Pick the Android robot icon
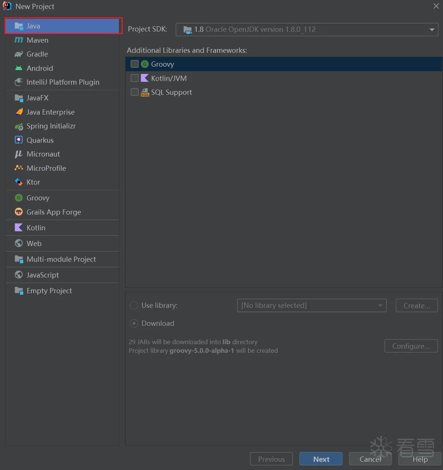 19,68
